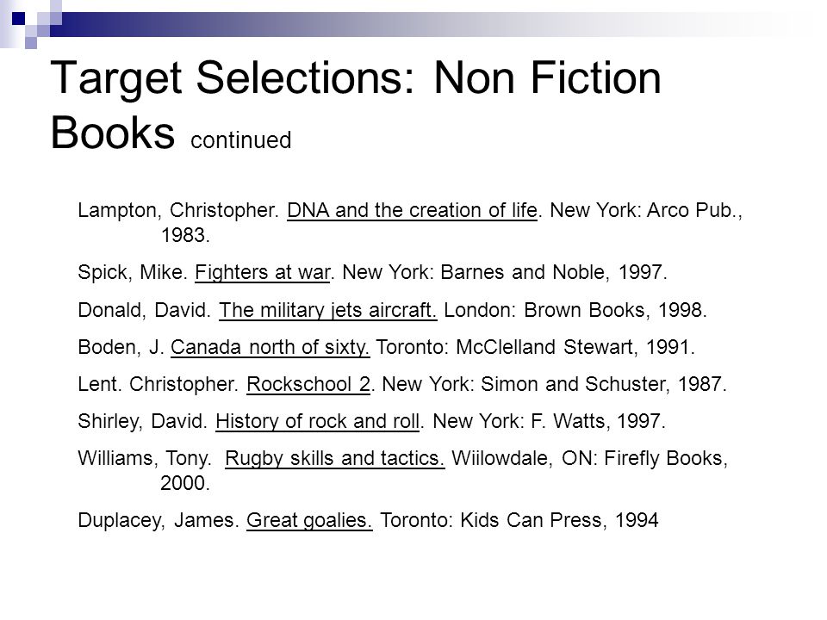
Task: Click the year 1983 on the indented line
Action: point(185,235)
